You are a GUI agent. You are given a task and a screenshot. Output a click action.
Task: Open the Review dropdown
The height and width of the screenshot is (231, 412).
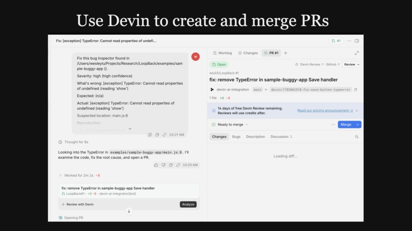click(x=352, y=64)
